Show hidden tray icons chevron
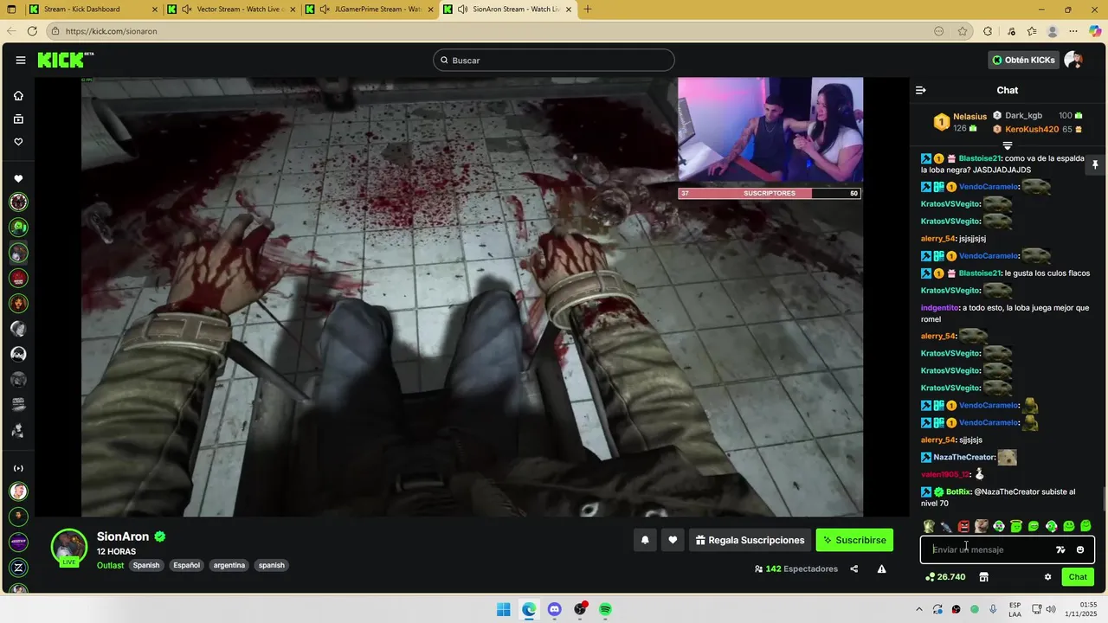Image resolution: width=1108 pixels, height=623 pixels. [919, 609]
